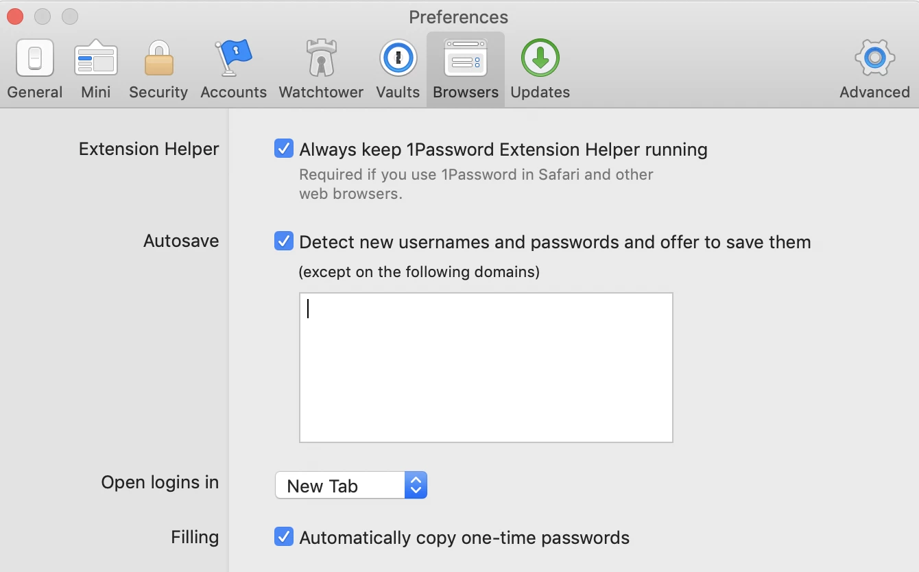Open Security padlock preferences
This screenshot has width=919, height=572.
tap(158, 58)
